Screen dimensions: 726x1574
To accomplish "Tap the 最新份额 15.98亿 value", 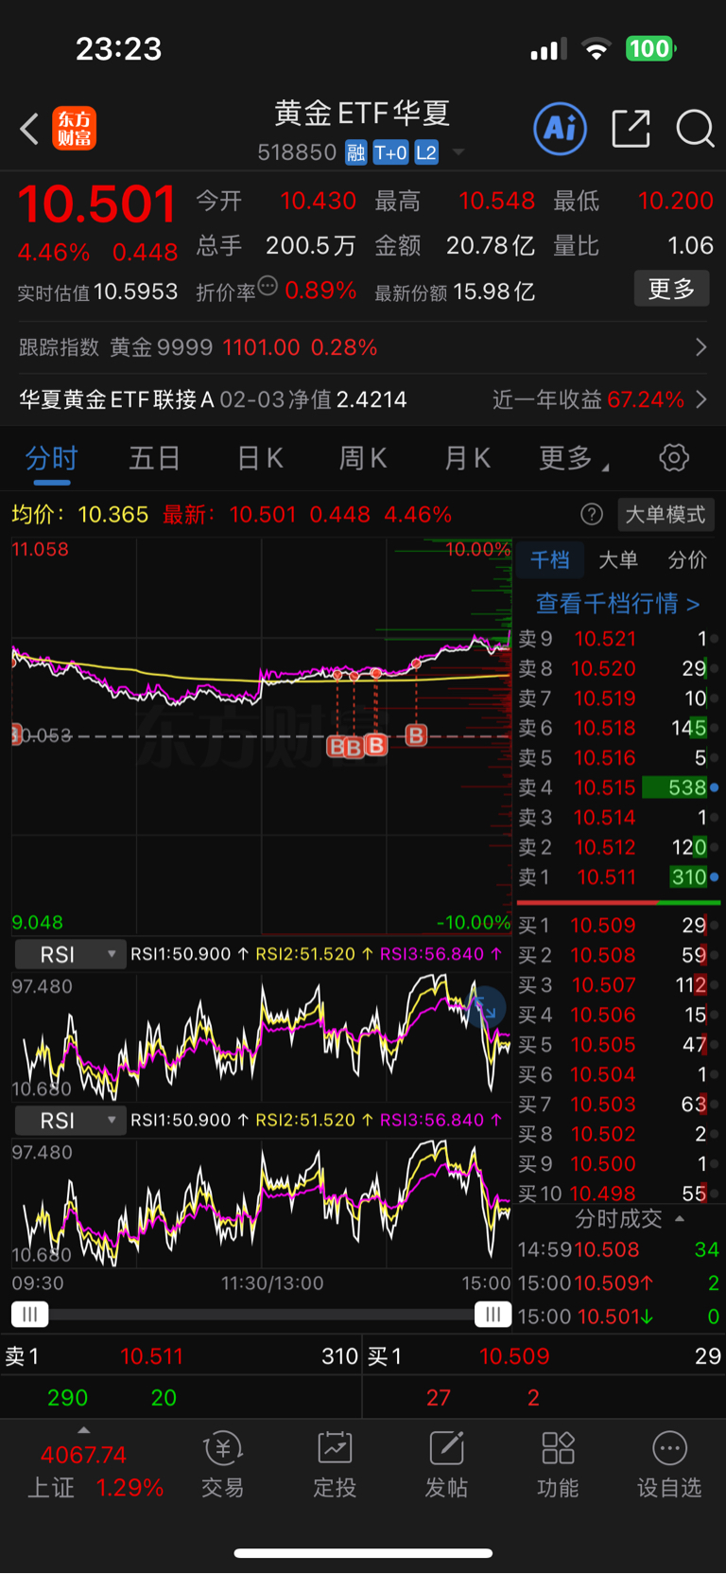I will point(455,292).
